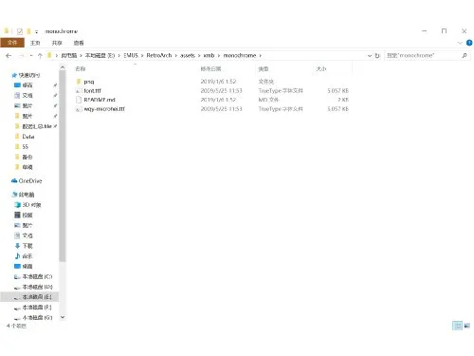This screenshot has width=474, height=356.
Task: Click the Up one level arrow
Action: click(x=40, y=56)
